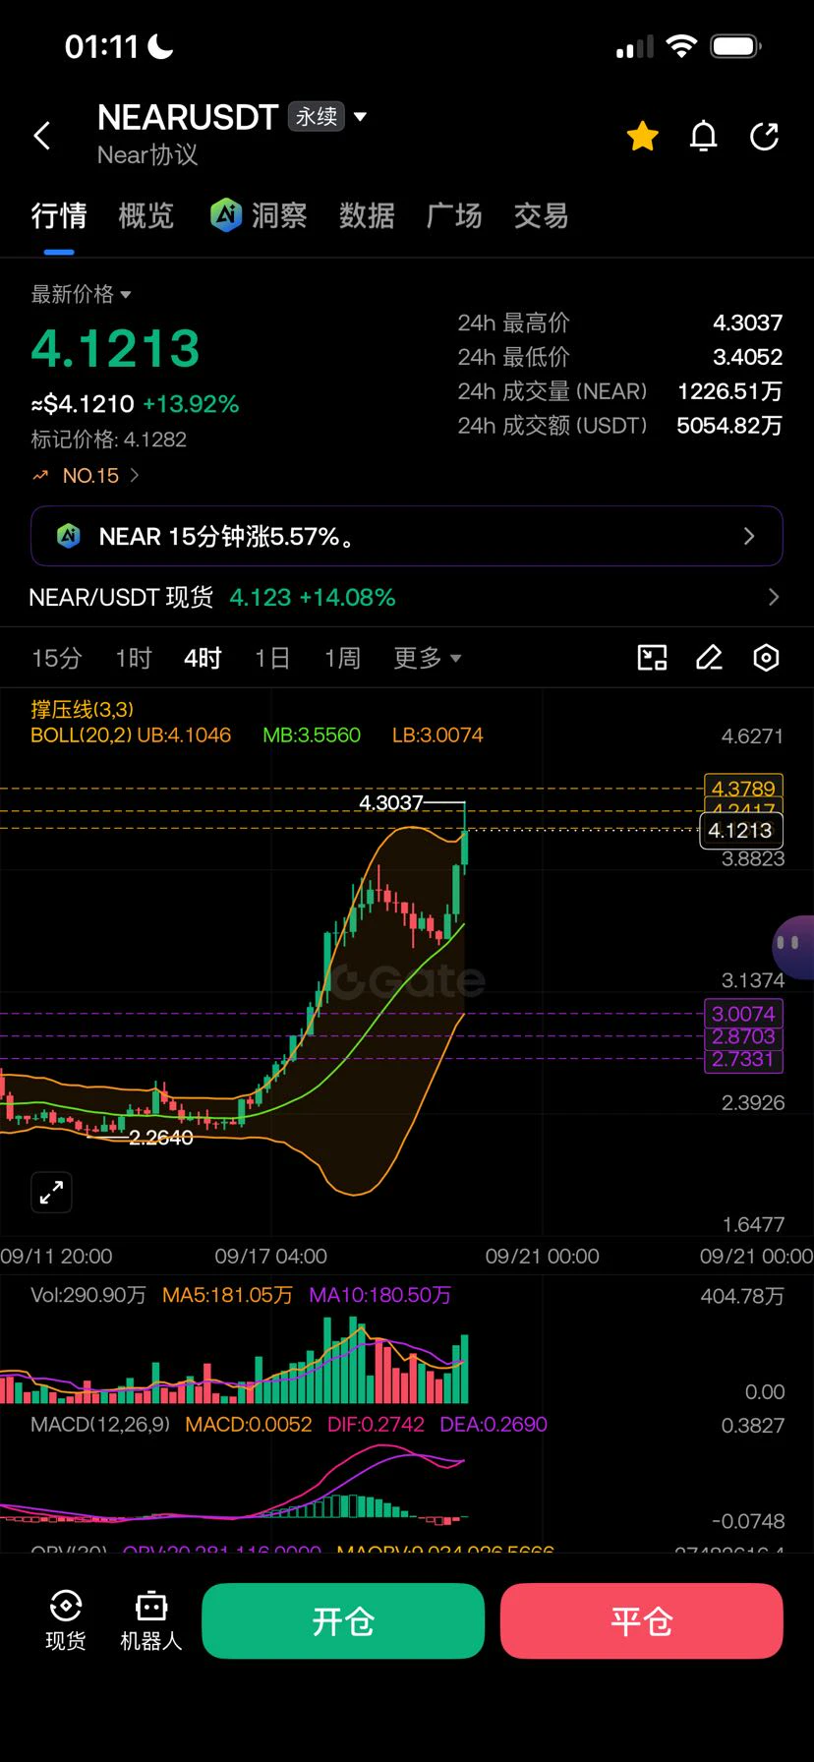Open NEAR/USDT 现货 spot market row
Viewport: 814px width, 1762px height.
pos(407,597)
